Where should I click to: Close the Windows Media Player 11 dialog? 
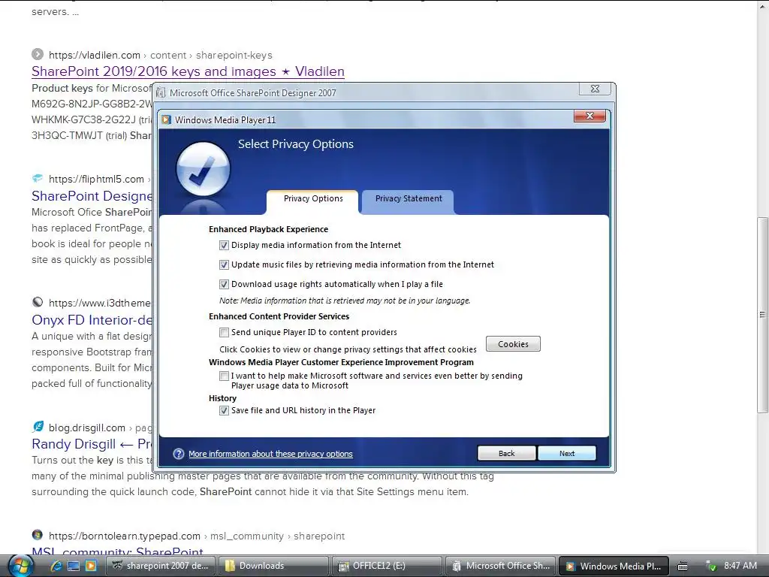[590, 116]
